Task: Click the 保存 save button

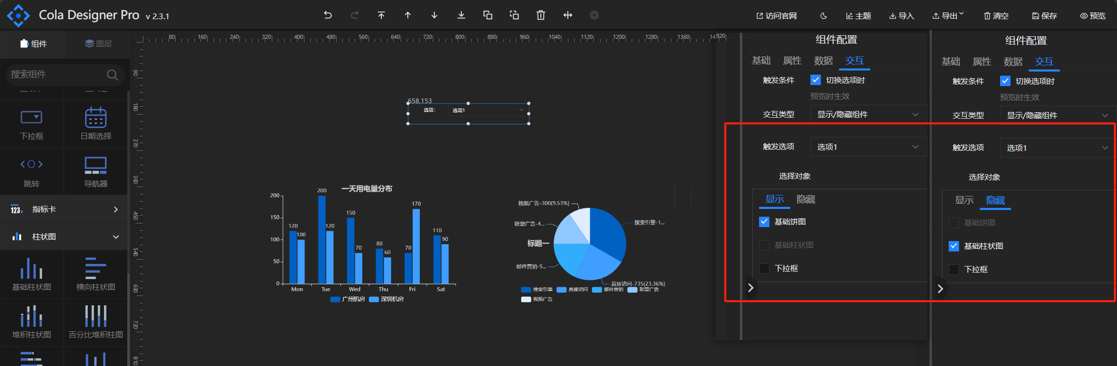Action: point(1044,16)
